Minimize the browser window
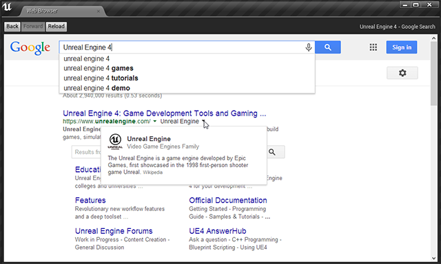The image size is (441, 264). point(405,5)
